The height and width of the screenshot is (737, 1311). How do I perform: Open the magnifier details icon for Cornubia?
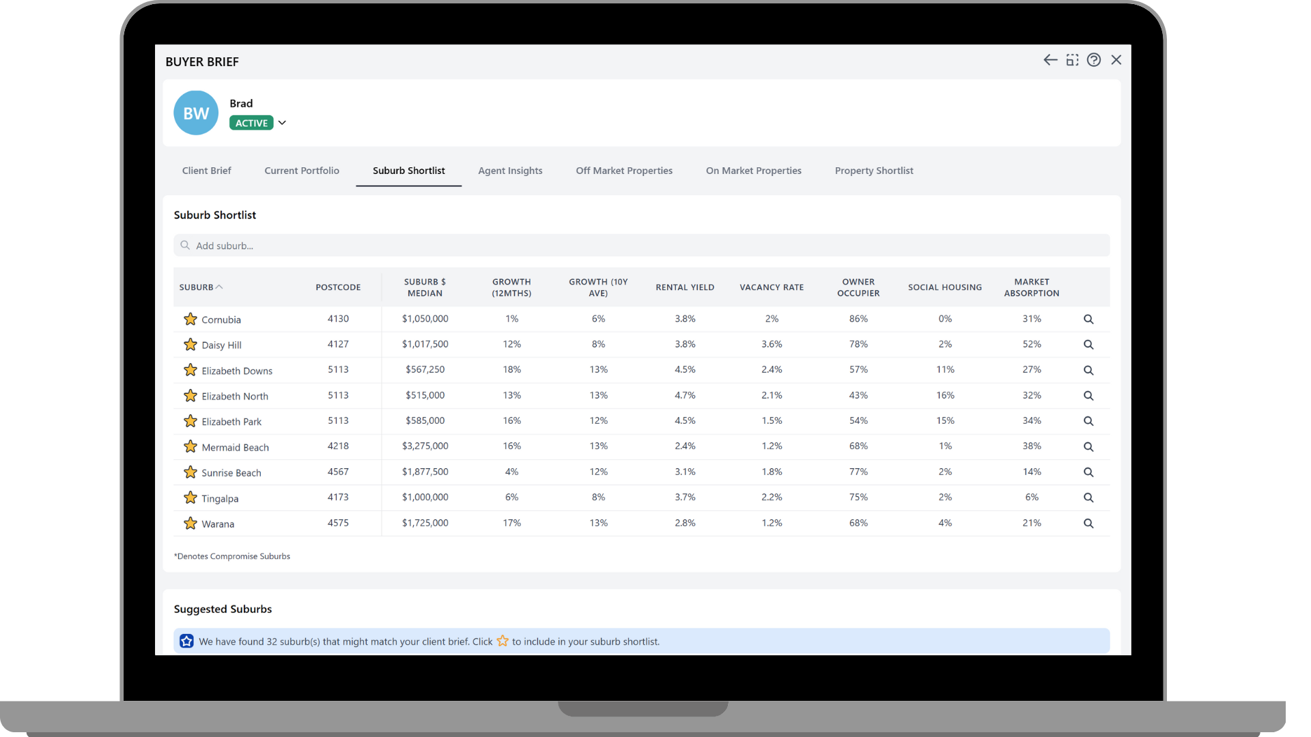point(1088,319)
